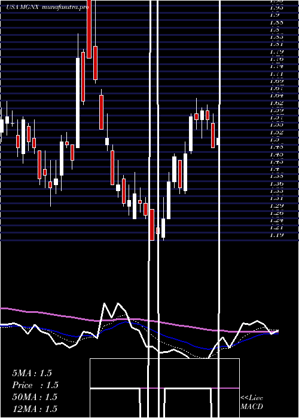Click the 1.76 price axis label
This screenshot has height=418, width=299.
click(x=276, y=59)
